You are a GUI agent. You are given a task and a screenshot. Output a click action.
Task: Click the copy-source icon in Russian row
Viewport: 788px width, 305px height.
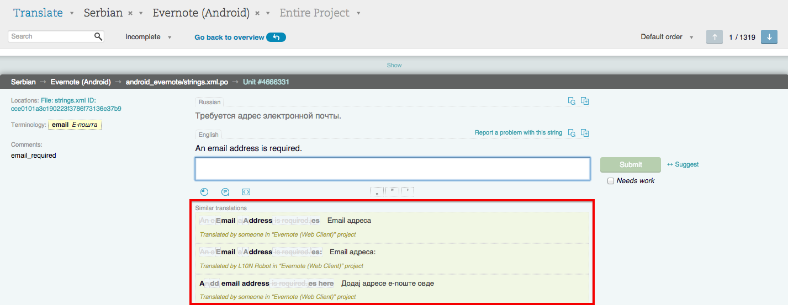pyautogui.click(x=585, y=101)
